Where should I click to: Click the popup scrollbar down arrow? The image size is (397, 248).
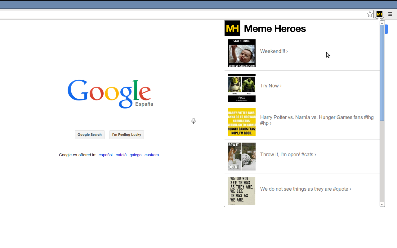tap(382, 204)
